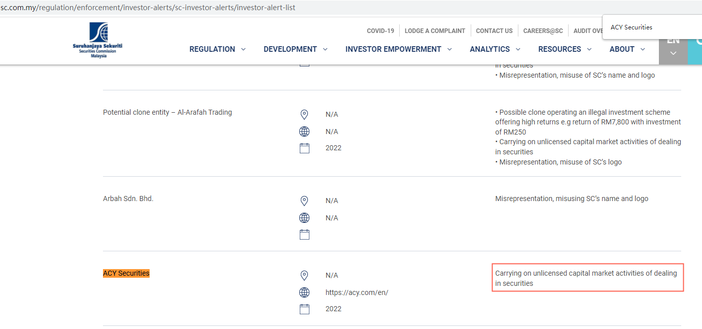This screenshot has width=702, height=329.
Task: Click 'Misrepresentation, misuse of SC's logo' bullet
Action: (558, 162)
